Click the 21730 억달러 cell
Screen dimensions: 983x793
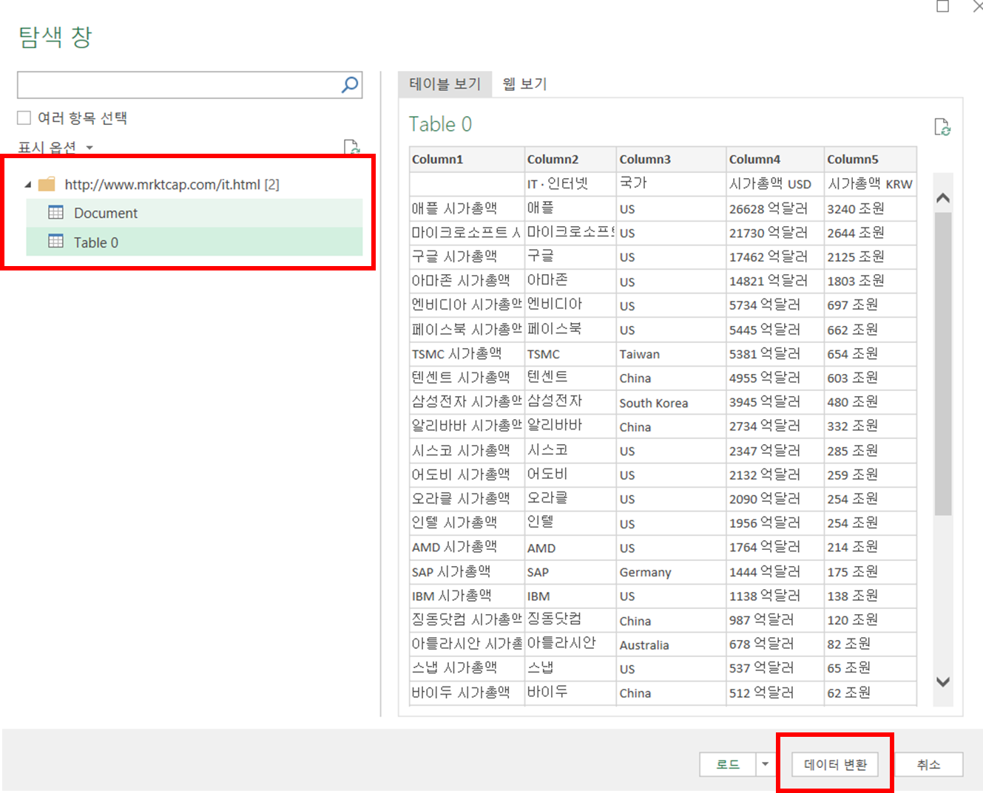(775, 233)
